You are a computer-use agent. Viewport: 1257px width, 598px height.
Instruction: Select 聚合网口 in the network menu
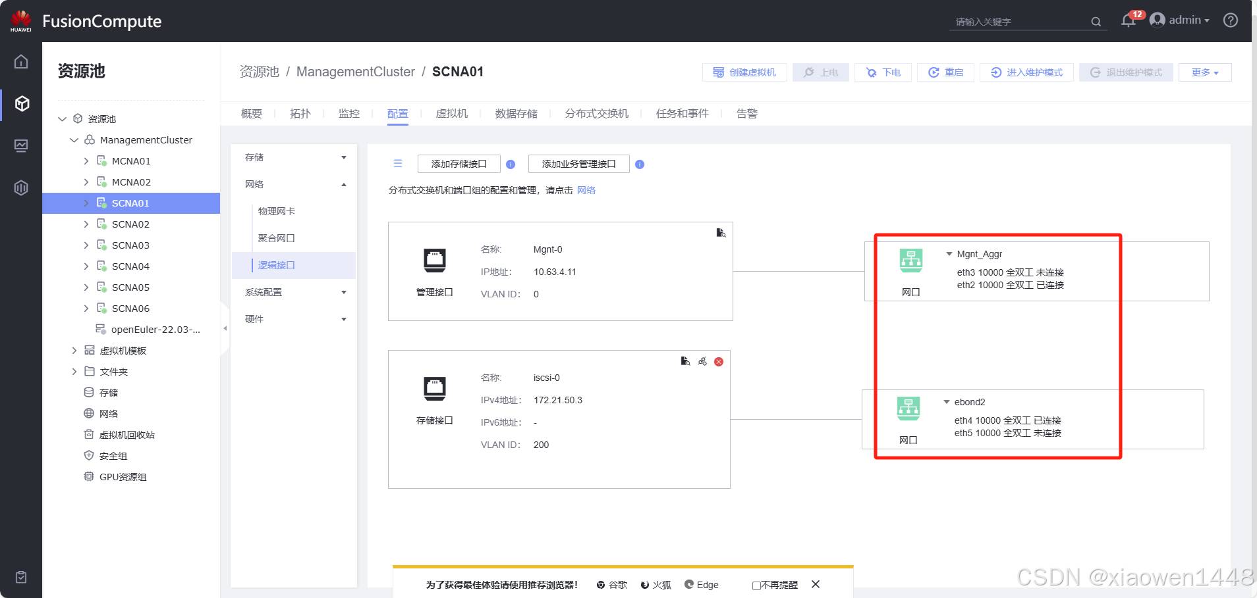276,238
